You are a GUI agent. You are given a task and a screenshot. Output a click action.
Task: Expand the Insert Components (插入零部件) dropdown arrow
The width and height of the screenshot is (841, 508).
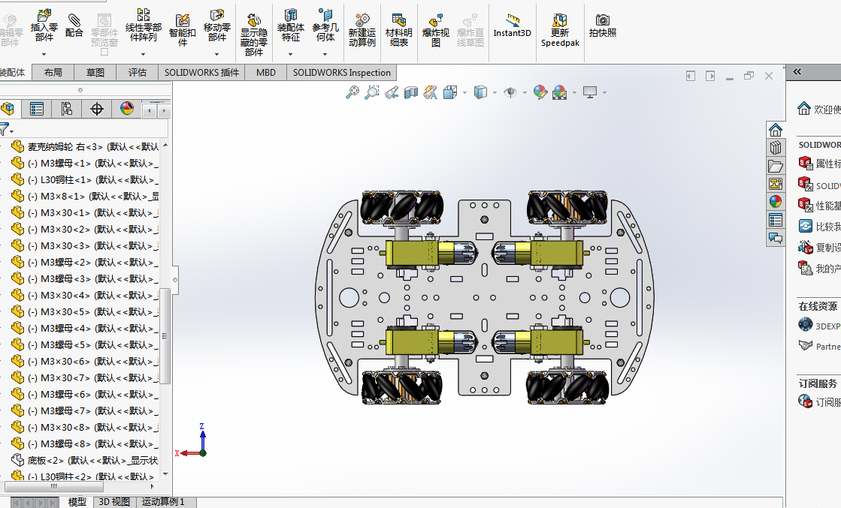coord(44,54)
